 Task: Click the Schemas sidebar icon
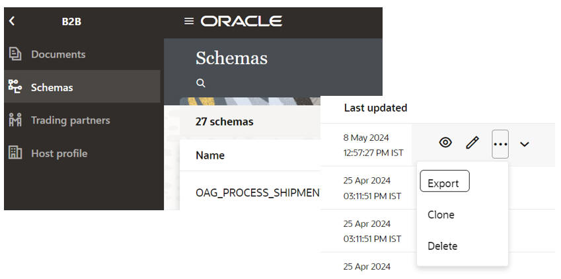click(x=15, y=87)
